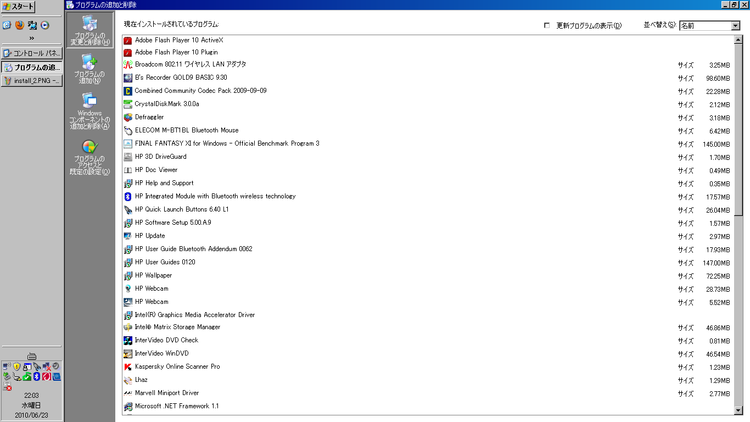Click the Marvell Miniport Driver icon
Image resolution: width=750 pixels, height=422 pixels.
pos(128,393)
